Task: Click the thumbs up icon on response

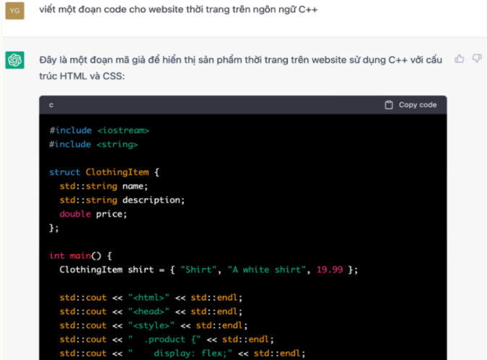Action: [460, 58]
